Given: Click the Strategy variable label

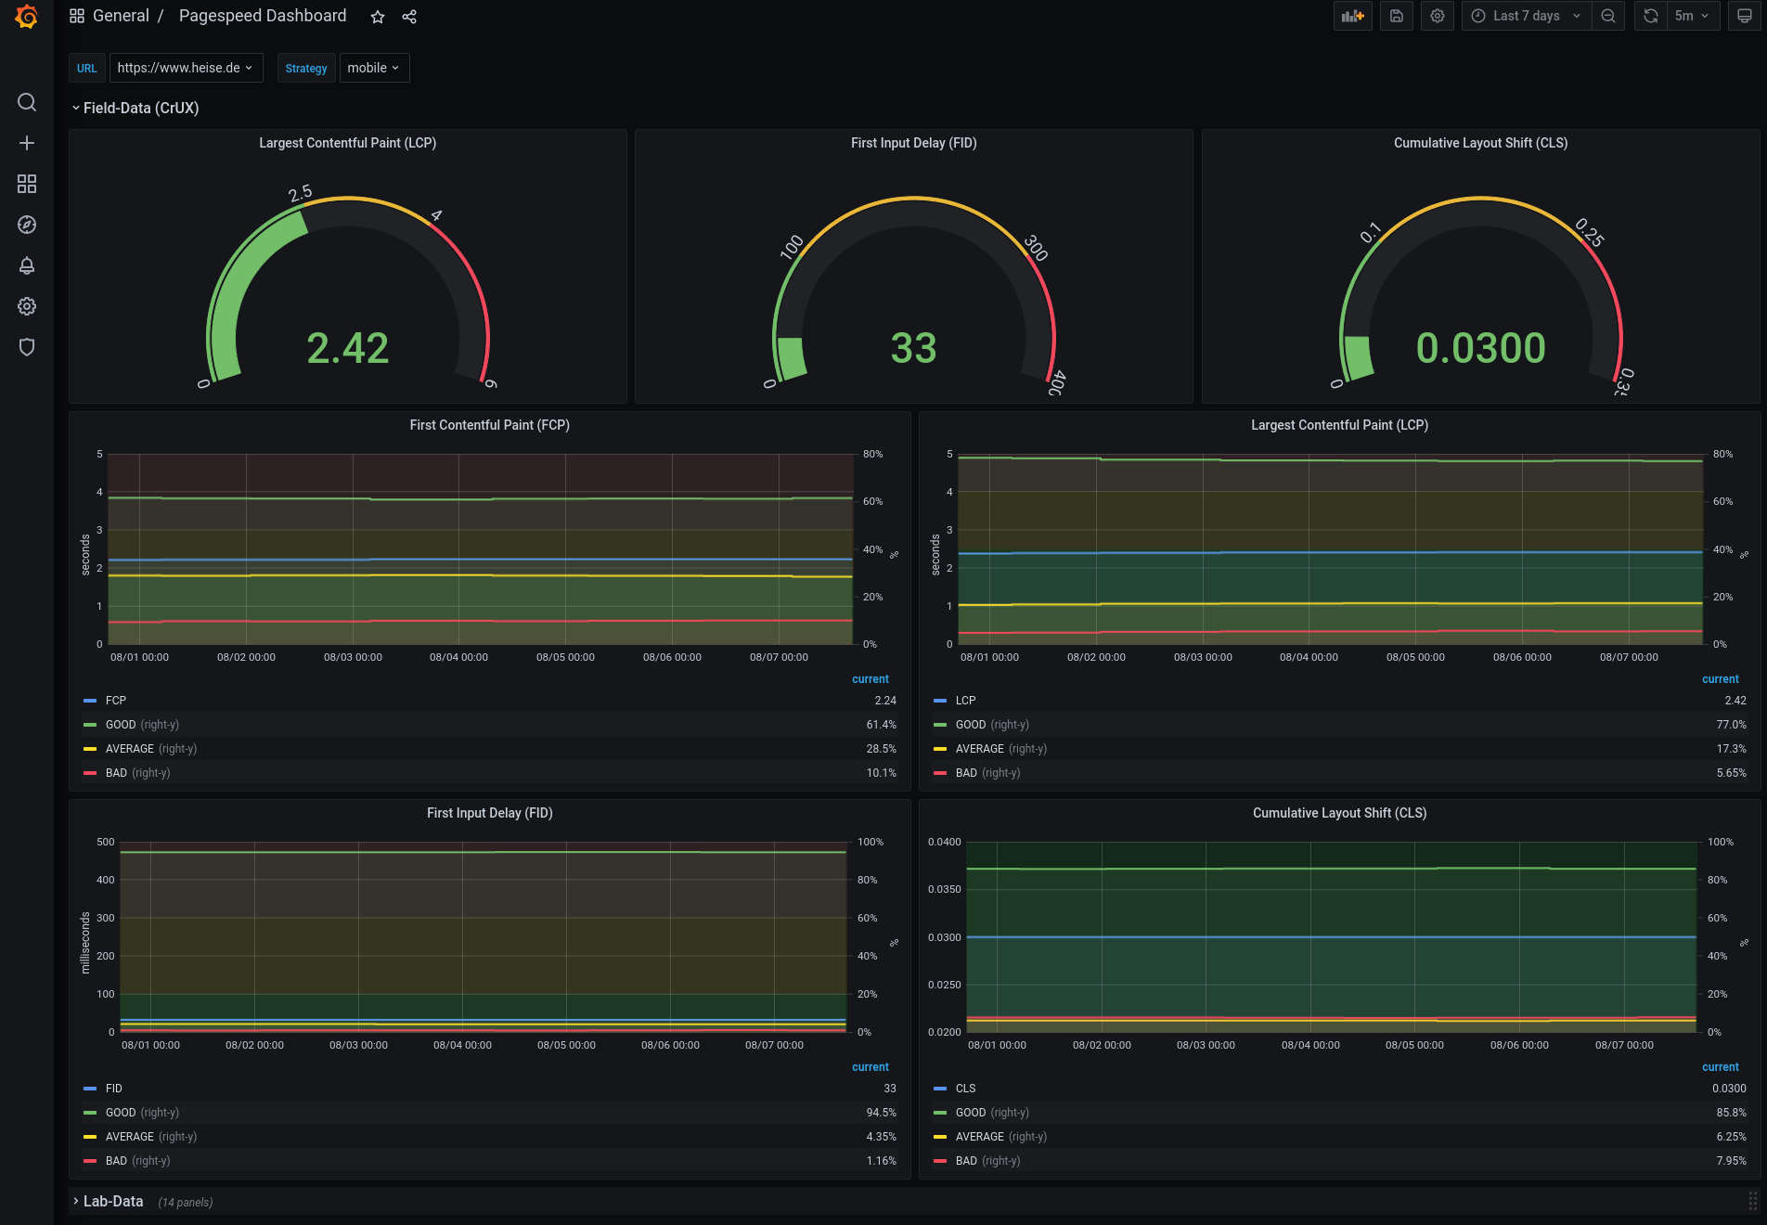Looking at the screenshot, I should click(306, 68).
